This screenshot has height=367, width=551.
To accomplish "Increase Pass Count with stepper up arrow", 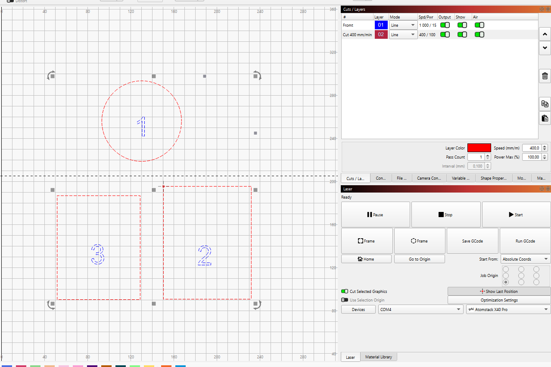I will click(x=488, y=156).
